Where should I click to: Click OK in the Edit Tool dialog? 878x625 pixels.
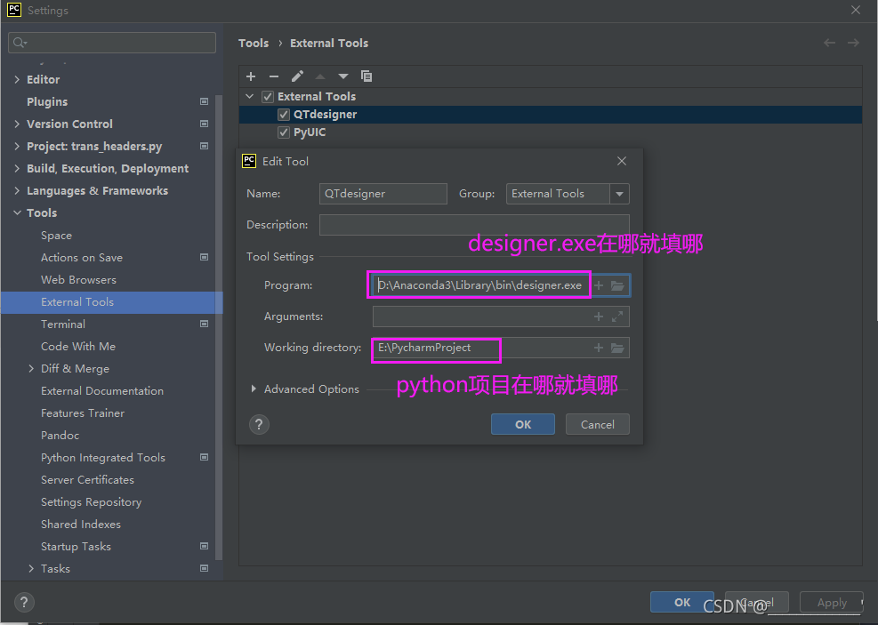[523, 424]
